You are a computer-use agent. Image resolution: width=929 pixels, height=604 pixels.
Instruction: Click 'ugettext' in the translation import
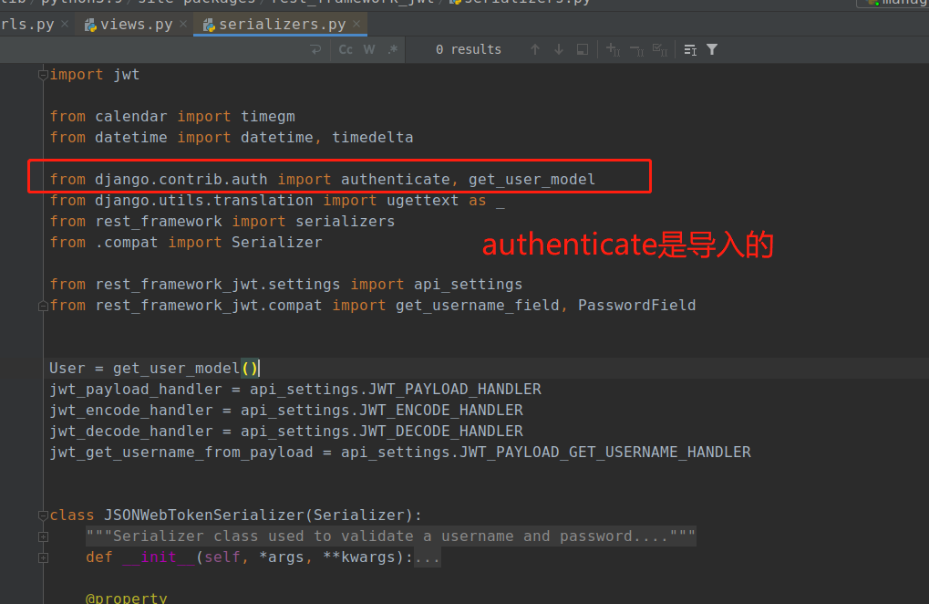point(422,201)
